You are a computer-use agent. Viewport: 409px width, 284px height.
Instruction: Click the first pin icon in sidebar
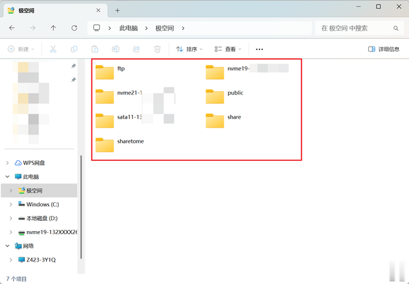[x=73, y=66]
